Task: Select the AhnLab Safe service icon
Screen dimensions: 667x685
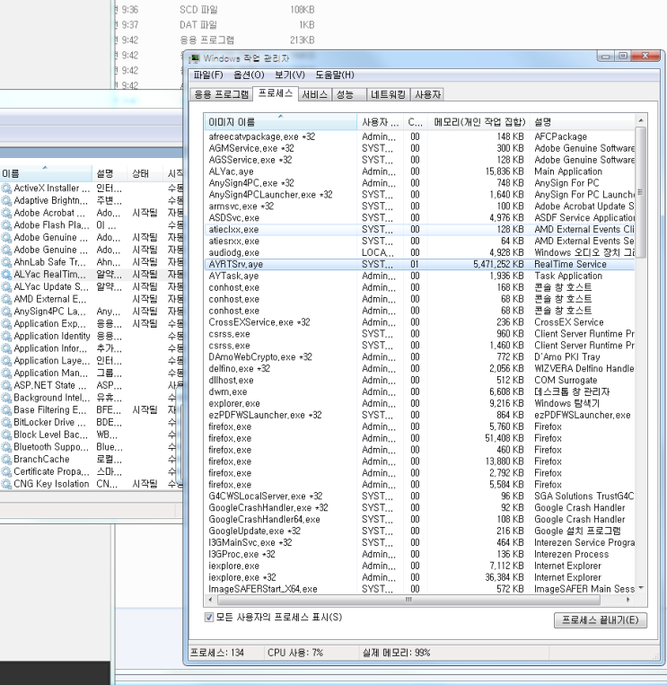Action: pos(6,262)
